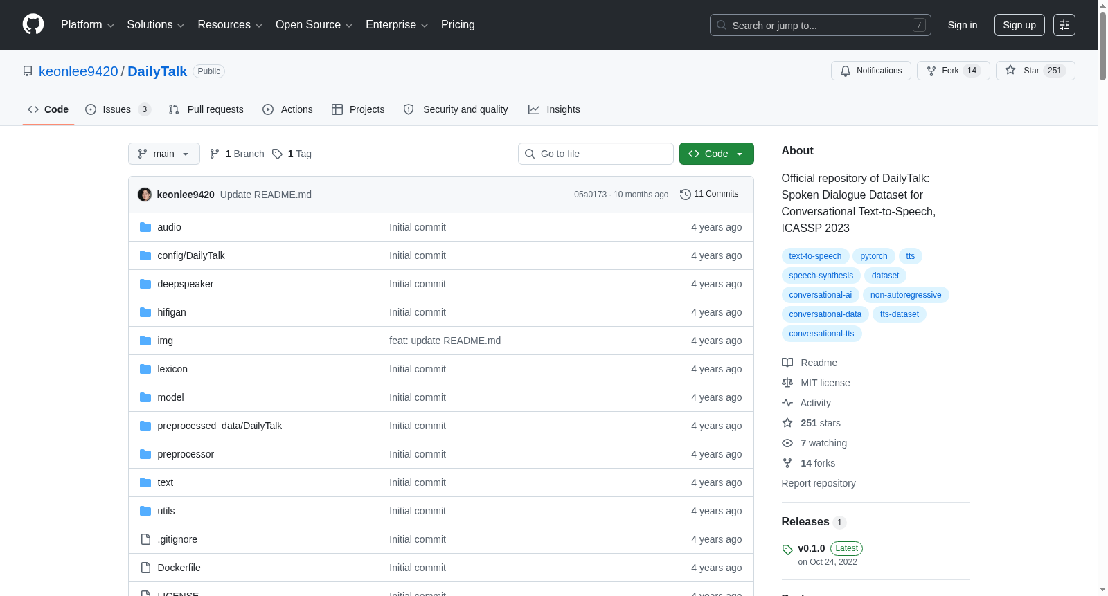Click the deepspeaker folder icon
Image resolution: width=1108 pixels, height=596 pixels.
pos(145,284)
